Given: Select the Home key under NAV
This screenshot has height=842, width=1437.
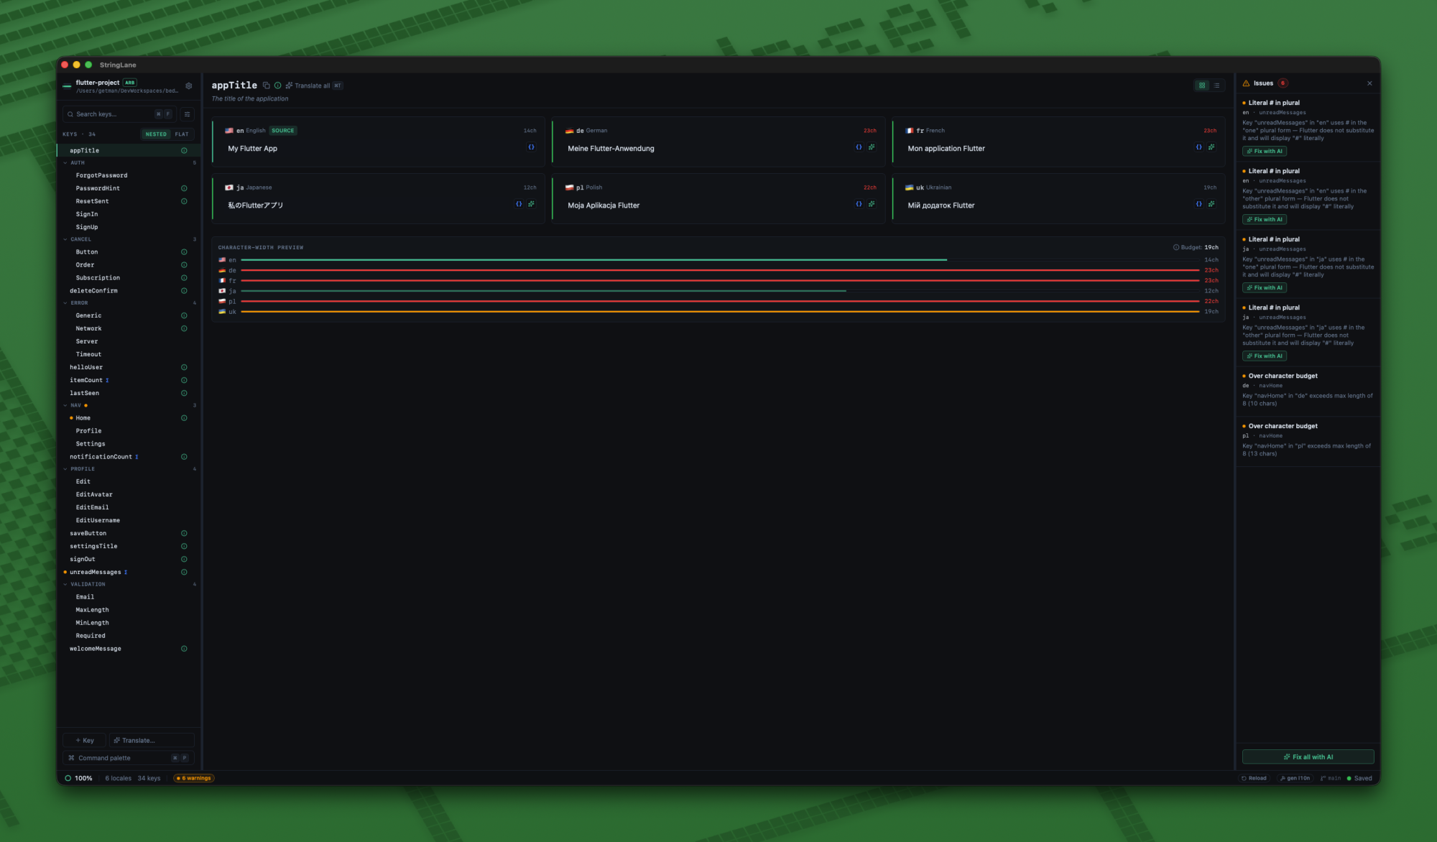Looking at the screenshot, I should click(x=128, y=418).
